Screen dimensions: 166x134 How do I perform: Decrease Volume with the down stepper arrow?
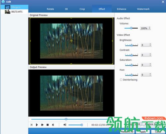click(149, 29)
